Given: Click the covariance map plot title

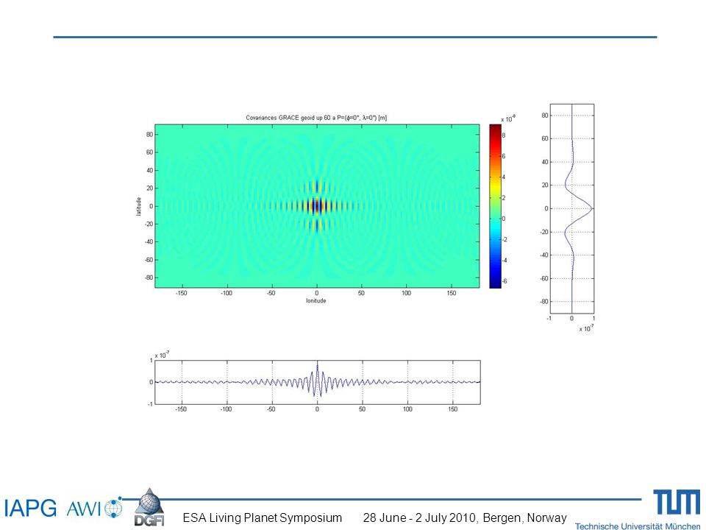Looking at the screenshot, I should pos(316,118).
